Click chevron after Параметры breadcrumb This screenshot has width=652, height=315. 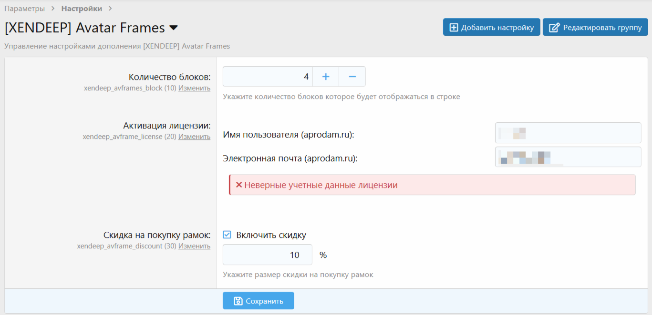[53, 9]
